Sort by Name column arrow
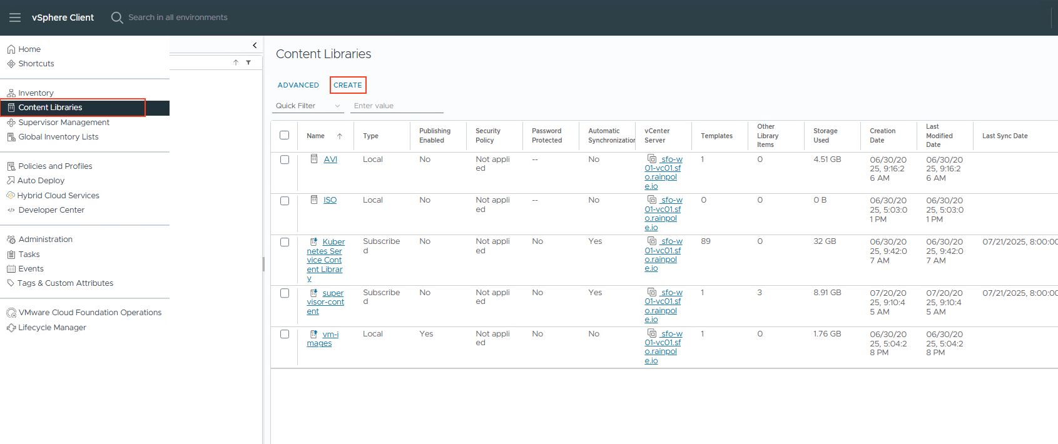The height and width of the screenshot is (444, 1058). [x=340, y=136]
